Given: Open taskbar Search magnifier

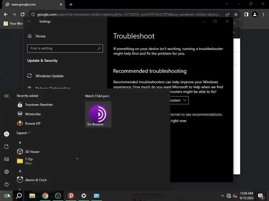Looking at the screenshot, I should pos(19,196).
